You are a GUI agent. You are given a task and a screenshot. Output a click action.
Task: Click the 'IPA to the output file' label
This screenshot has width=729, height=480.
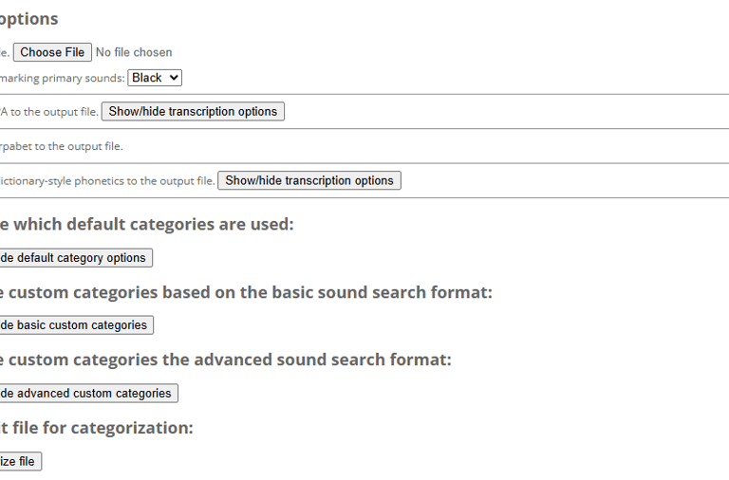[49, 112]
